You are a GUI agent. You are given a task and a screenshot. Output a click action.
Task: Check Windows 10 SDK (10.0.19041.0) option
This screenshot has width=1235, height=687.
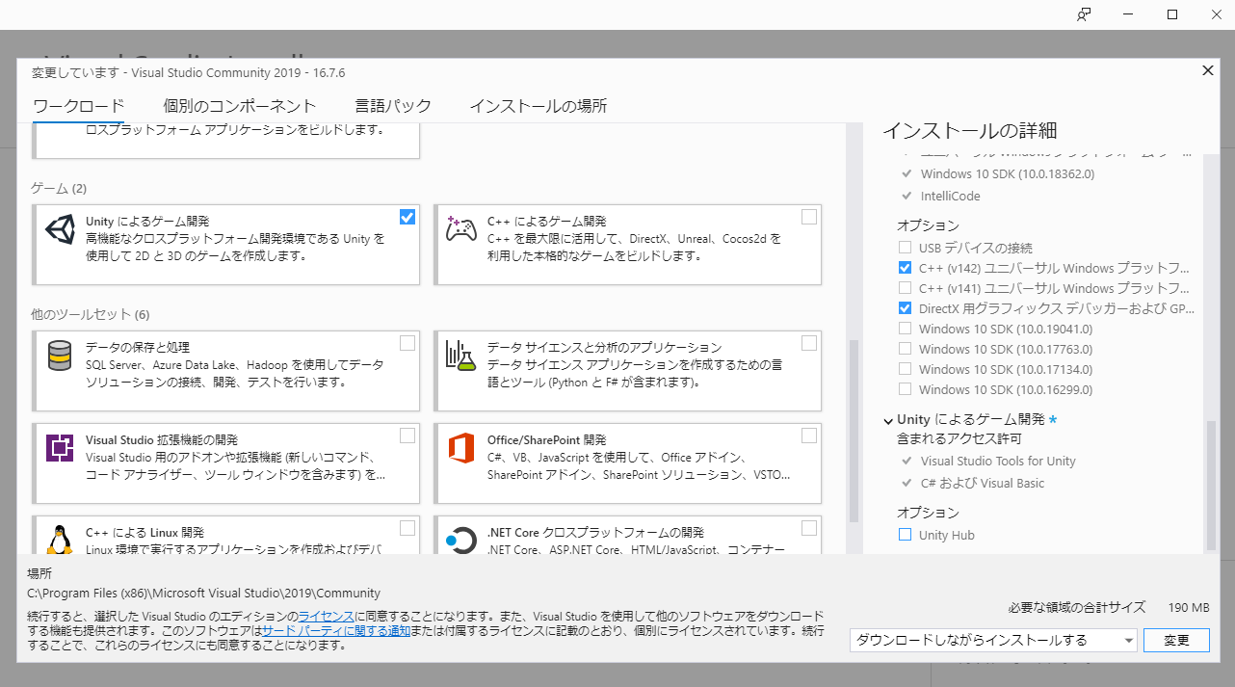[905, 329]
